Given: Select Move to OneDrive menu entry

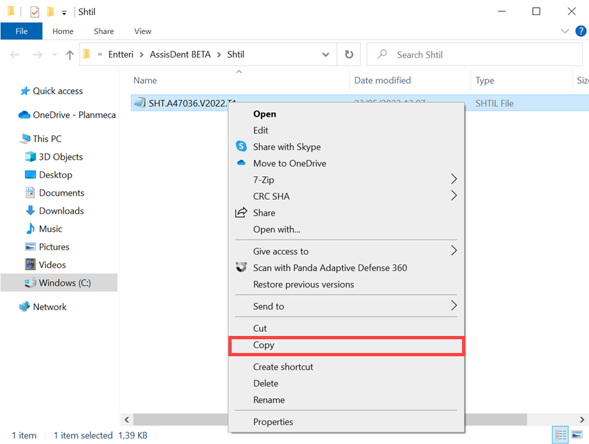Looking at the screenshot, I should [346, 163].
